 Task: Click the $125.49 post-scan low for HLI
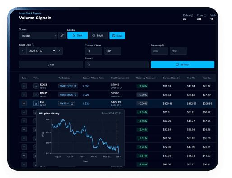point(116,102)
